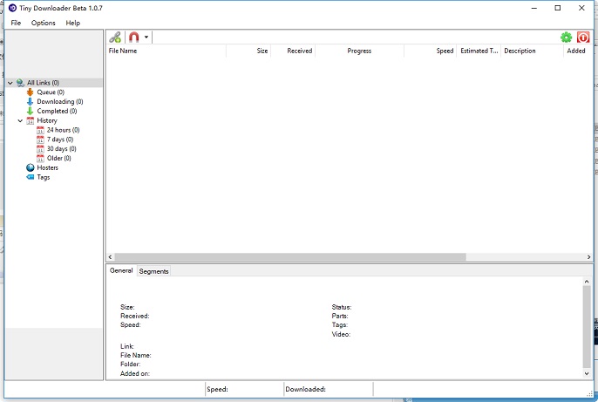This screenshot has width=598, height=402.
Task: Click the green Completed arrow icon
Action: click(x=31, y=111)
